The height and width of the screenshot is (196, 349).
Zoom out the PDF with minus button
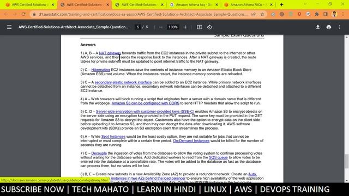point(161,27)
